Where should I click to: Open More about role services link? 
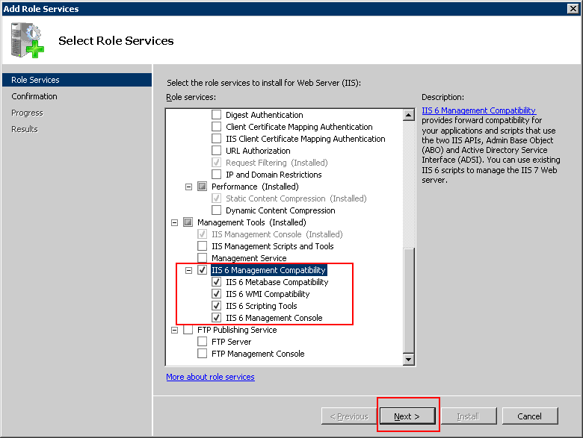point(210,377)
